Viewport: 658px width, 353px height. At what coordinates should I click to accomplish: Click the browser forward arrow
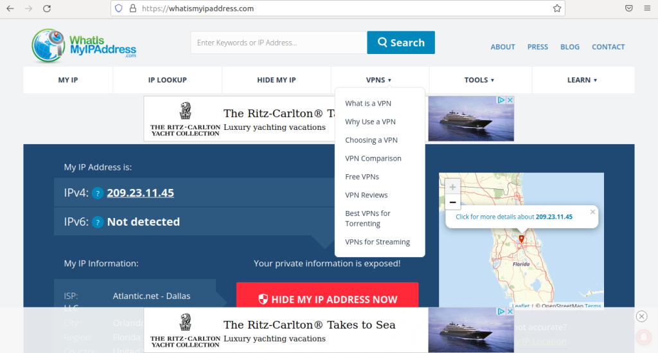pyautogui.click(x=28, y=8)
